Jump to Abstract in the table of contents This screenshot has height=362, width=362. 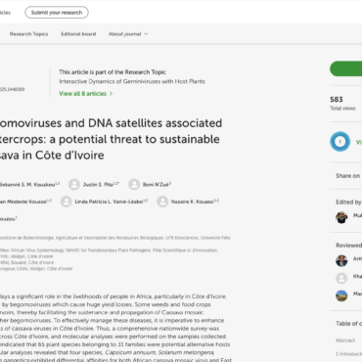click(345, 340)
